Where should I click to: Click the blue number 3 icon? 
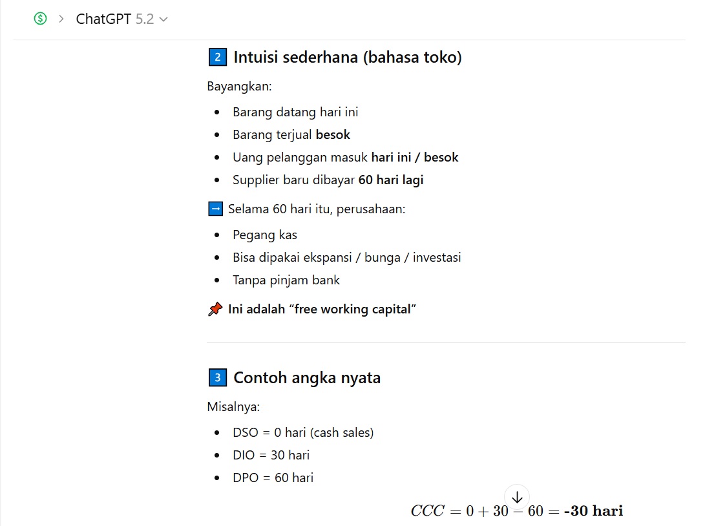[218, 377]
